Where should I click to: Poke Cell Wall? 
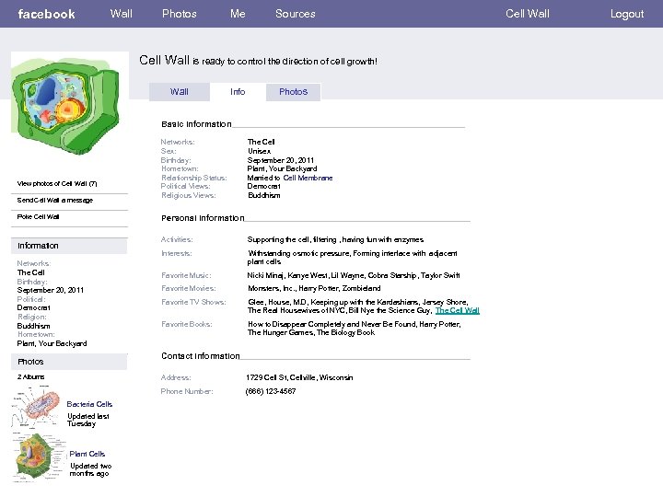pos(38,216)
